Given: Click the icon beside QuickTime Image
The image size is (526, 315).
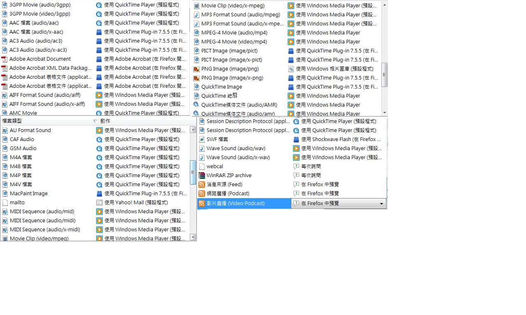Looking at the screenshot, I should (x=196, y=87).
